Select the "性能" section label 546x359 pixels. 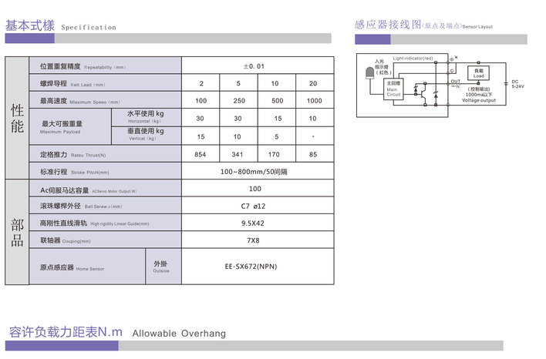click(x=17, y=119)
